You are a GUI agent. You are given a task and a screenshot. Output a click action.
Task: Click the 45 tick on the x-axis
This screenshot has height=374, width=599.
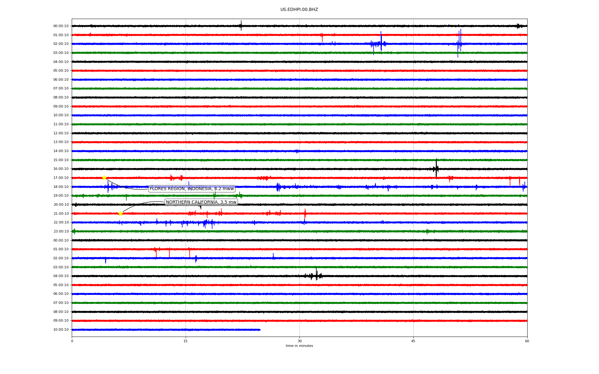[413, 341]
